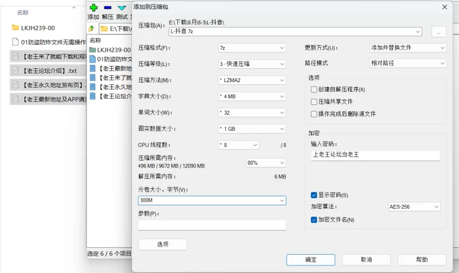Enable 创建自解压程序 checkbox
459x273 pixels.
314,89
